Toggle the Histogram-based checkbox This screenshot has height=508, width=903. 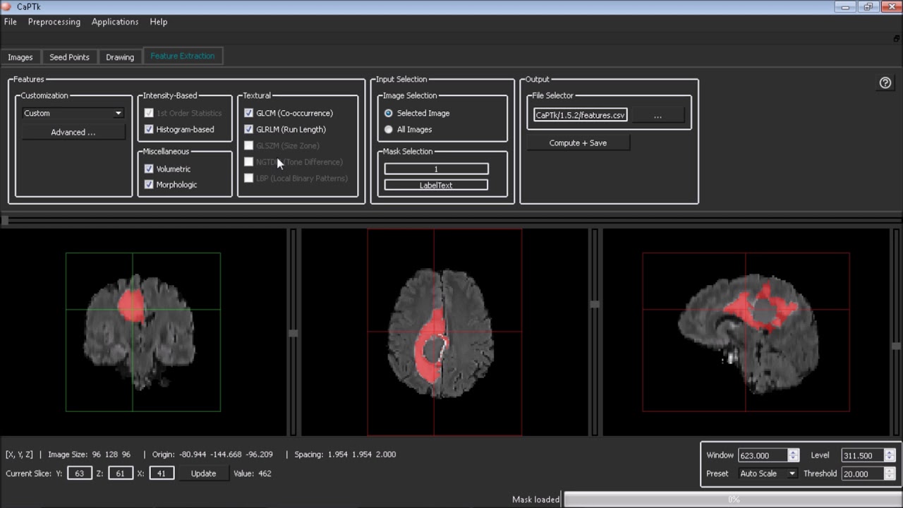coord(149,129)
